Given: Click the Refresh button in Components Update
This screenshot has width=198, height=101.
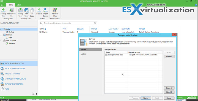Looking at the screenshot, I should [x=169, y=57].
